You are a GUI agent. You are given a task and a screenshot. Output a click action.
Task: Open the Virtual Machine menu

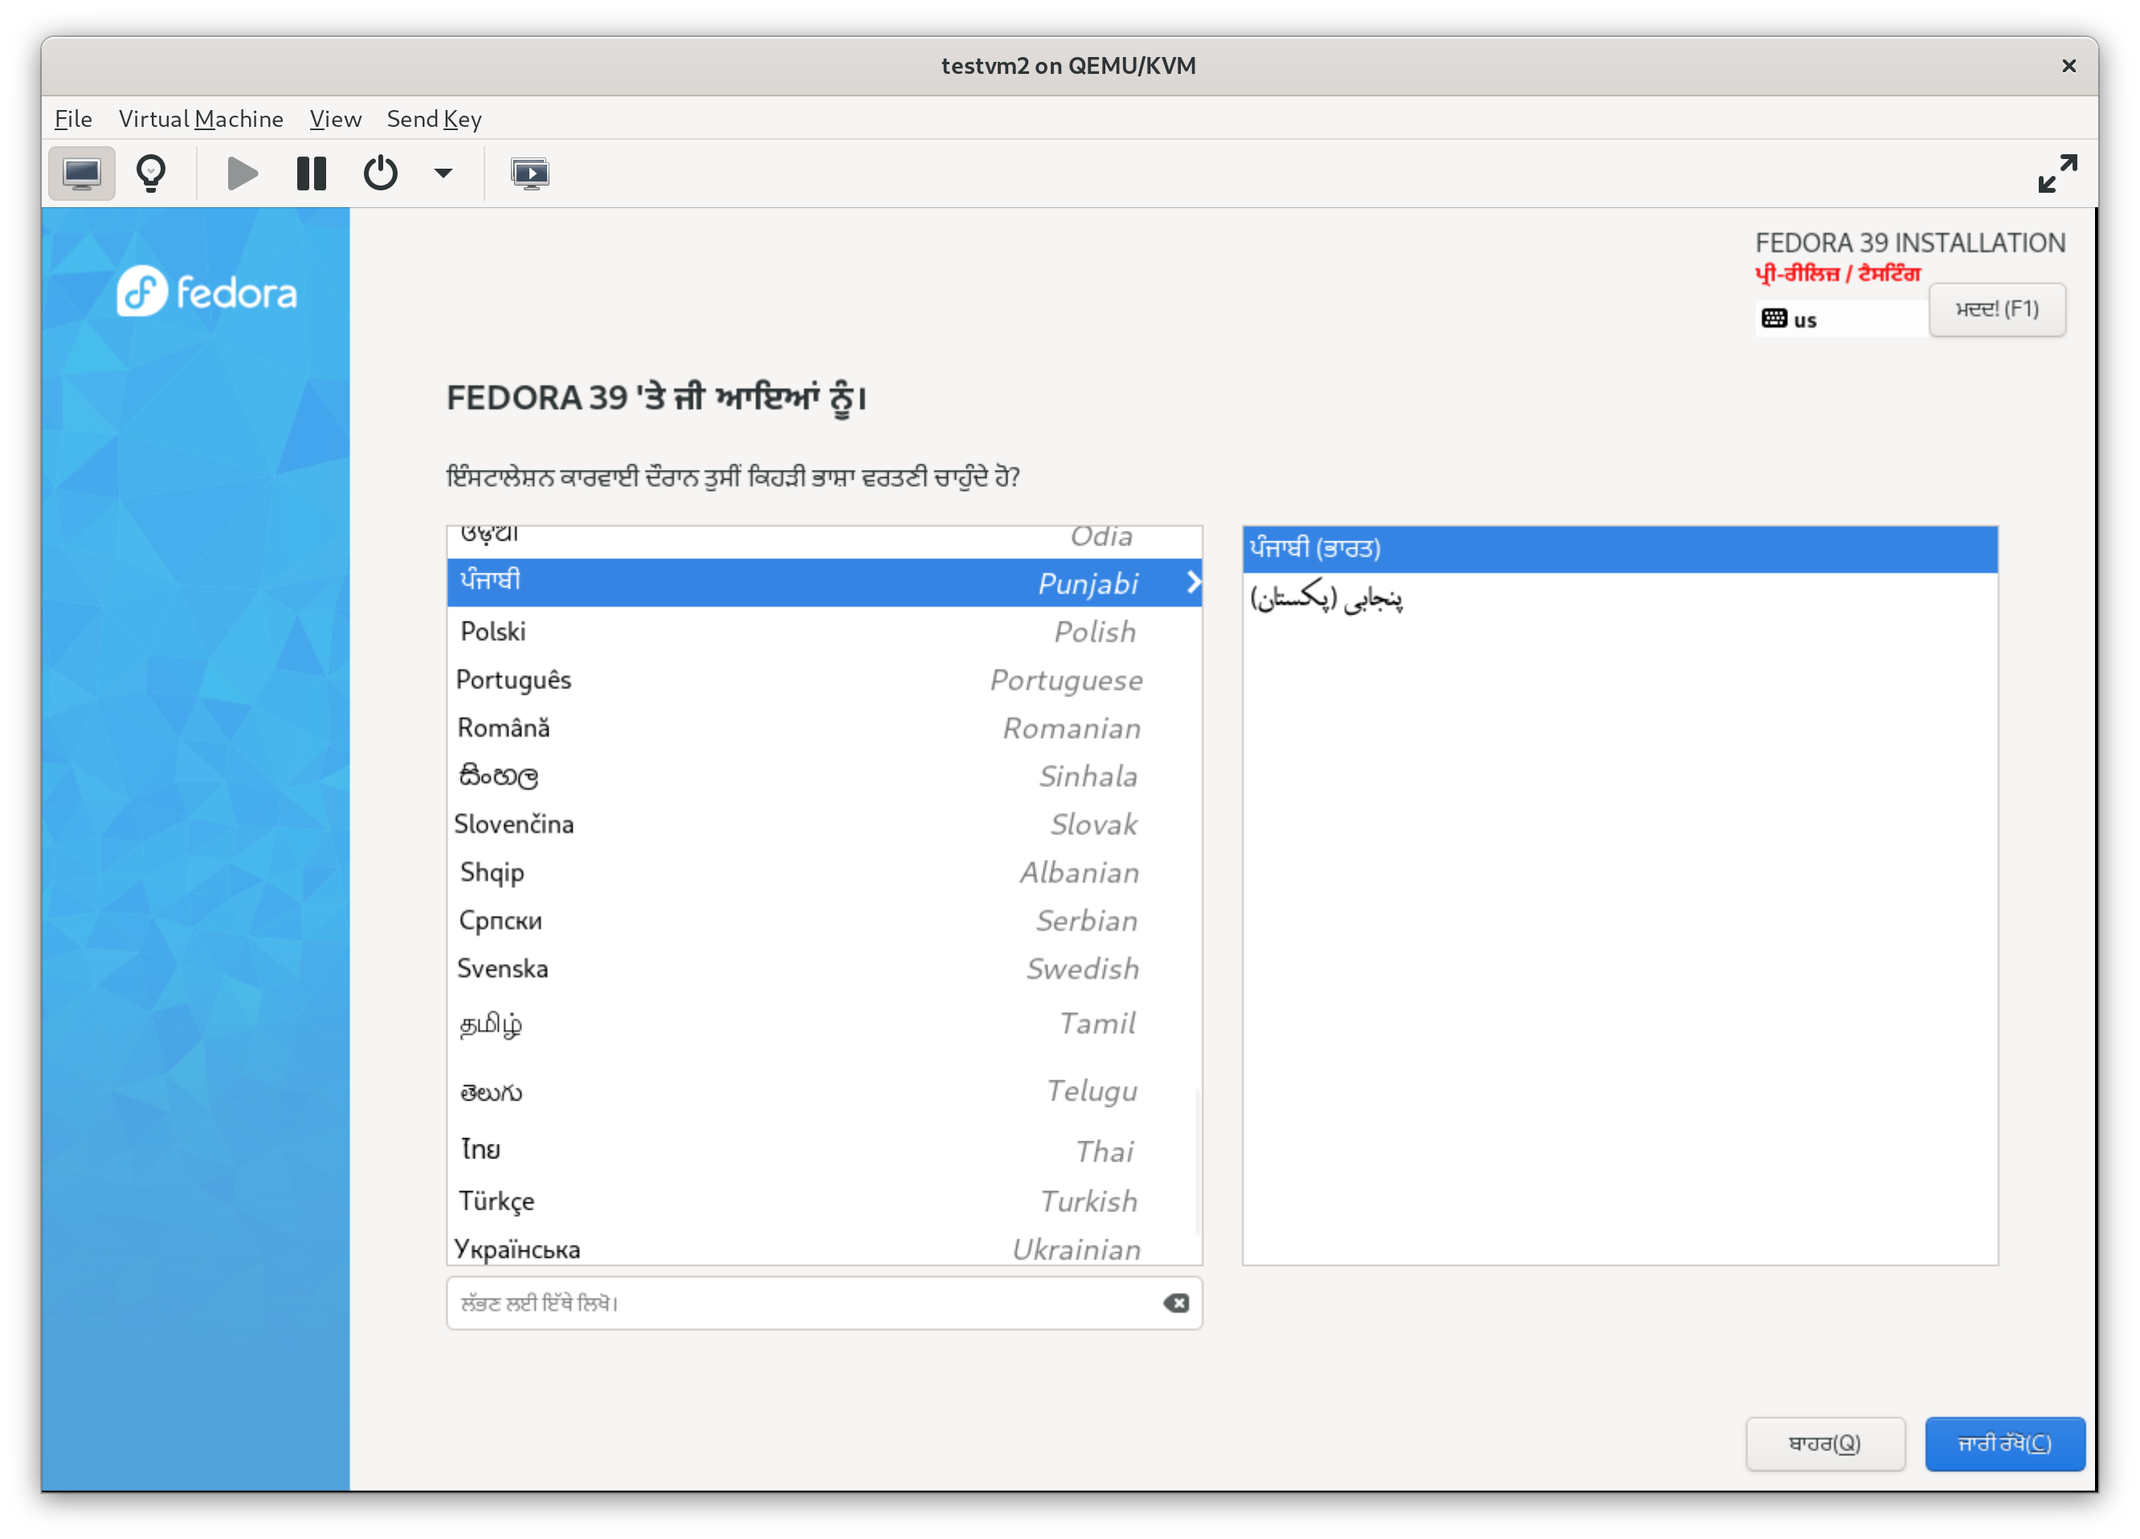coord(201,119)
